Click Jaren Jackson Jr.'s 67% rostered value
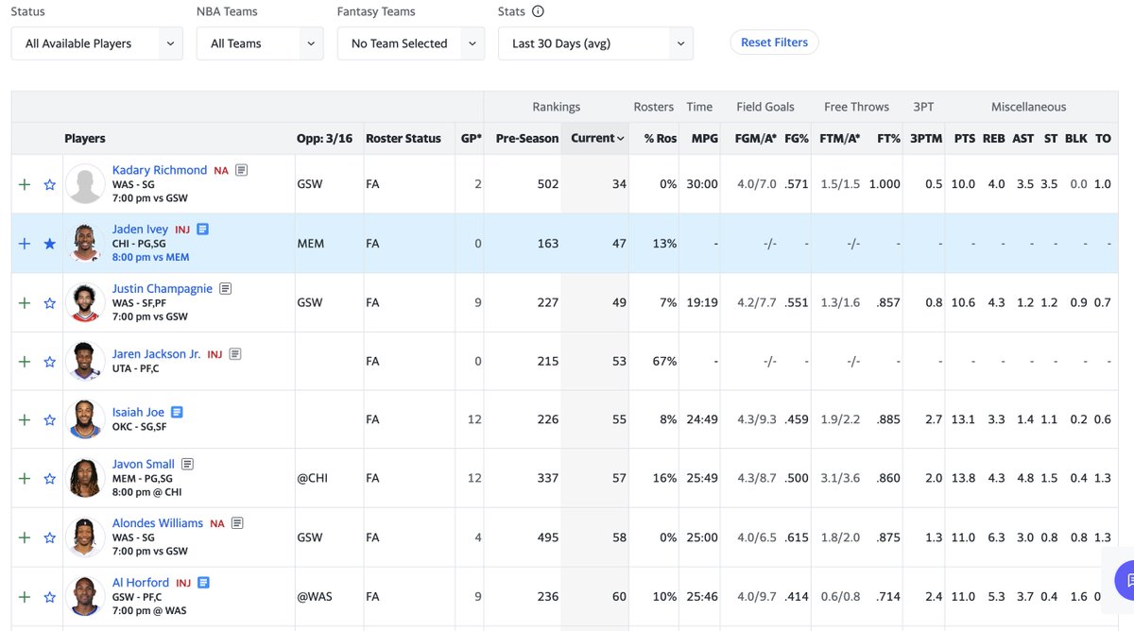Viewport: 1134px width, 631px height. [664, 361]
